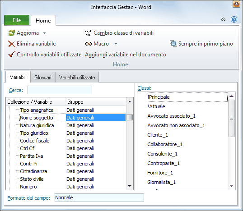Screen dimensions: 243x211
Task: Select the Fornitore_1 class
Action: pos(160,173)
